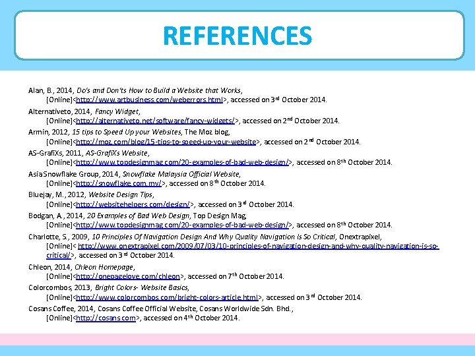Screen dimensions: 475x356
Task: Visit the snowflake.com.my link
Action: (119, 183)
